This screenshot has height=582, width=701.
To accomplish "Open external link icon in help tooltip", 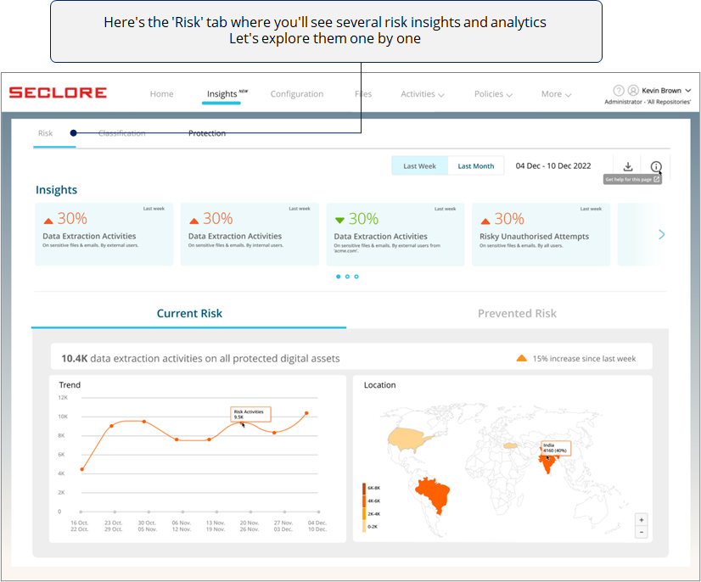I will tap(656, 179).
